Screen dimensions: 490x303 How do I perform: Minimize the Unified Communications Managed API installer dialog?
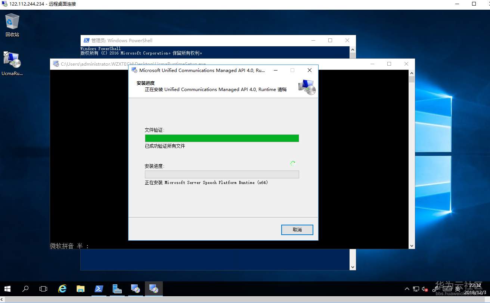276,70
